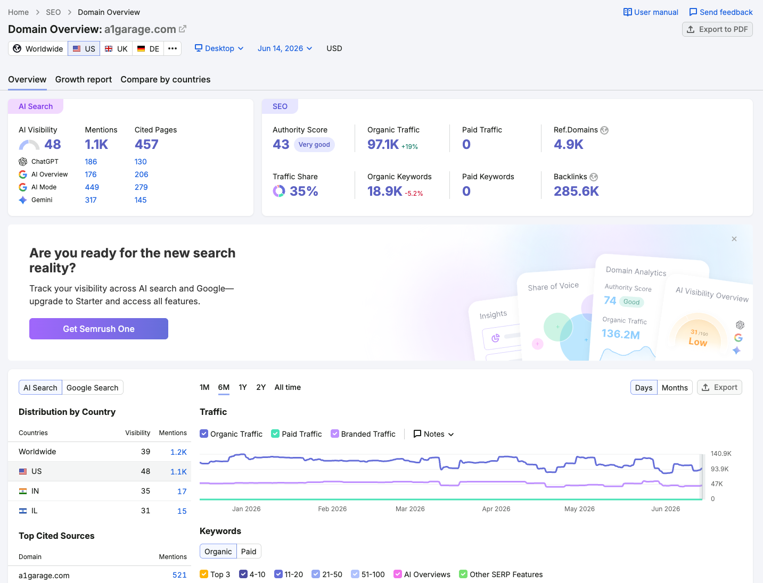Click the Notes speech bubble icon
The height and width of the screenshot is (583, 763).
click(417, 434)
